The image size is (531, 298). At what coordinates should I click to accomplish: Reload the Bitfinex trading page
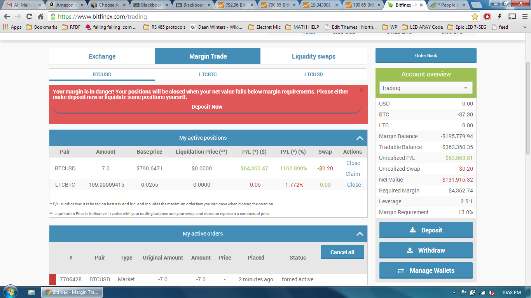(29, 17)
